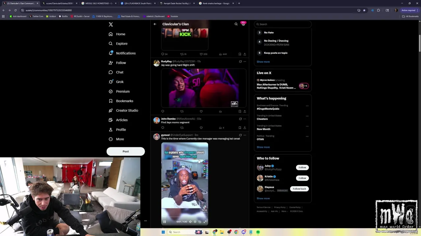Bookmark RudyRay's post

[240, 111]
